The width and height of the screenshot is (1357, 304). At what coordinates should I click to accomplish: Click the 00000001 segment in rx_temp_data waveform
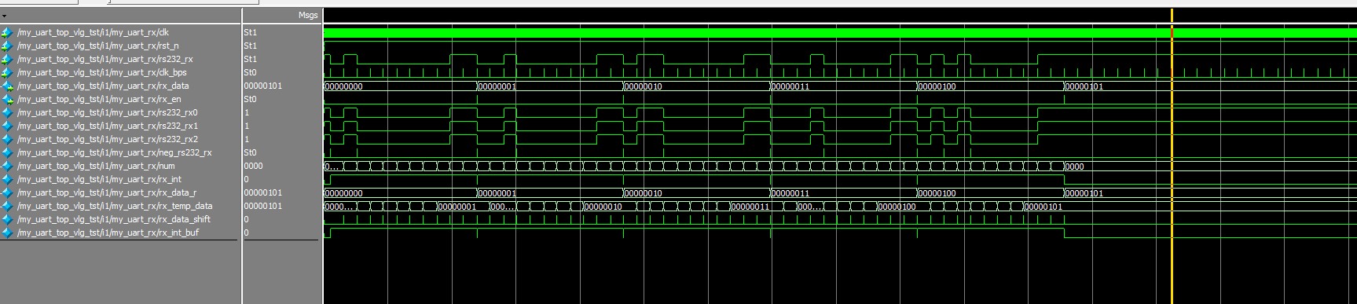457,207
